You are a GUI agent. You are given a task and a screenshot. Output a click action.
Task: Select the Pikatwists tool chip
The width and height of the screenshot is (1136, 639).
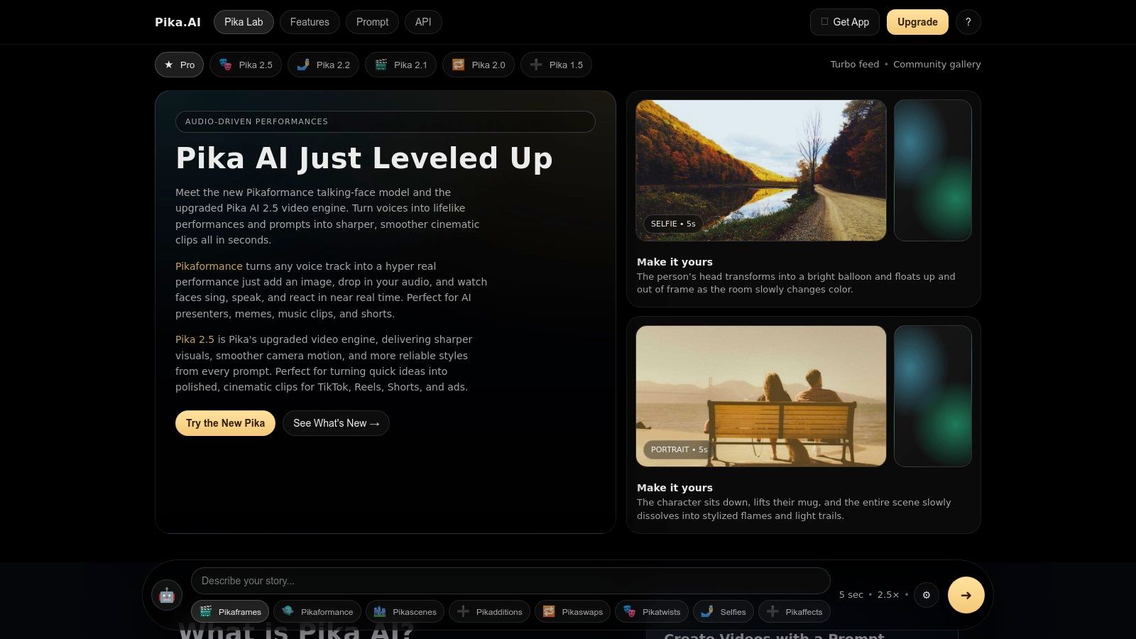point(652,611)
